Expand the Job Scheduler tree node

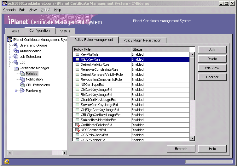10,57
